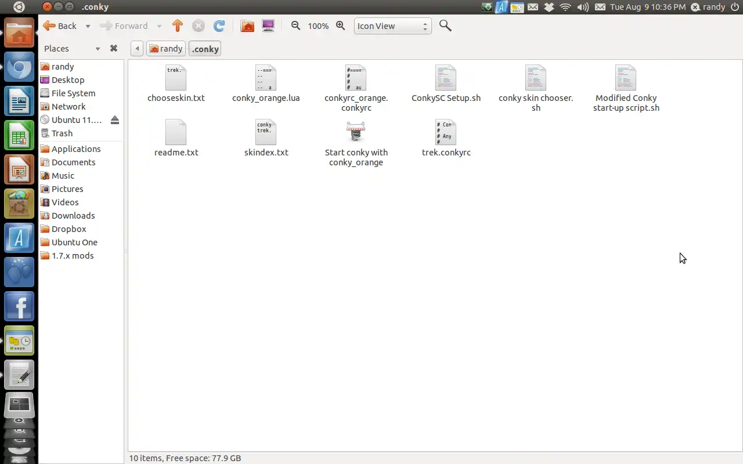The image size is (743, 464).
Task: Zoom out with the minus magnifier
Action: [x=295, y=26]
